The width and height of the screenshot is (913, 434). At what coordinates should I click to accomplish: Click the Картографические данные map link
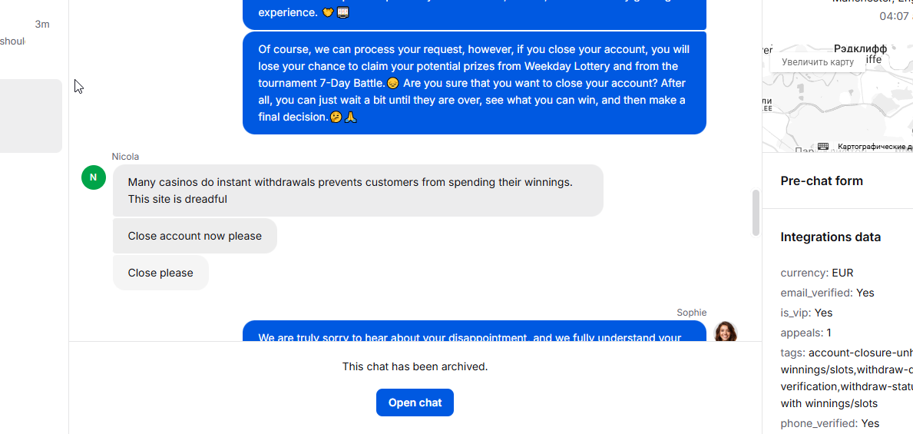click(875, 146)
